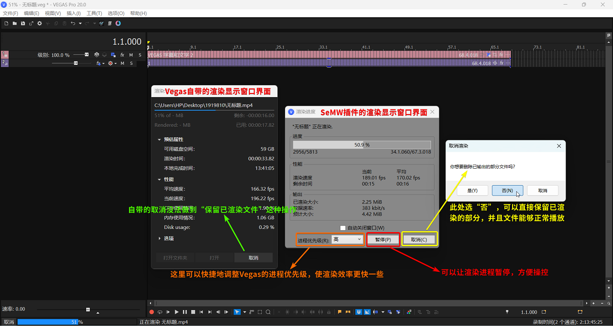Image resolution: width=613 pixels, height=326 pixels.
Task: Mute video track 1 with the M button
Action: [x=131, y=55]
